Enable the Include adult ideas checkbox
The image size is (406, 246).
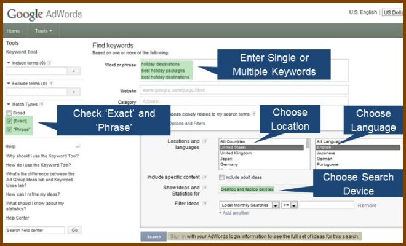[x=221, y=177]
